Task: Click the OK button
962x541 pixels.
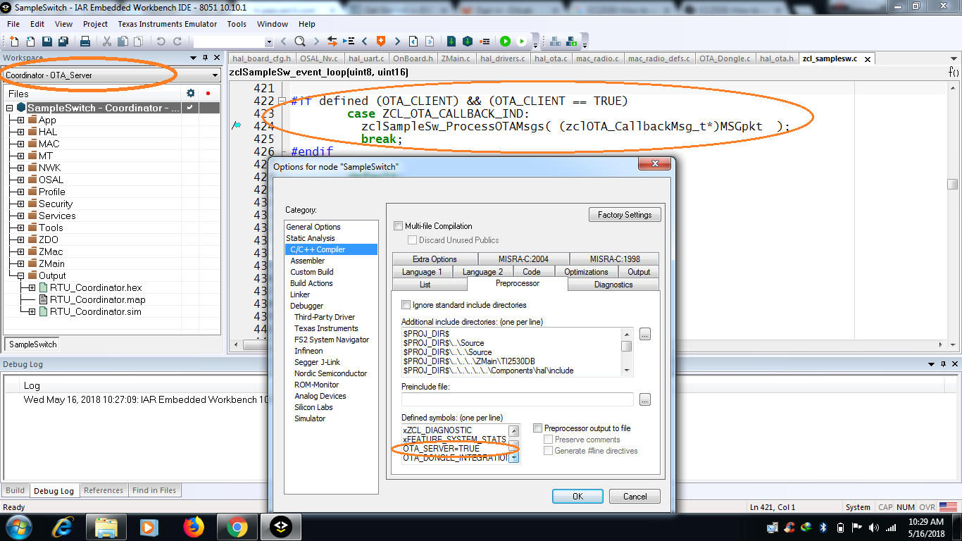Action: click(577, 497)
